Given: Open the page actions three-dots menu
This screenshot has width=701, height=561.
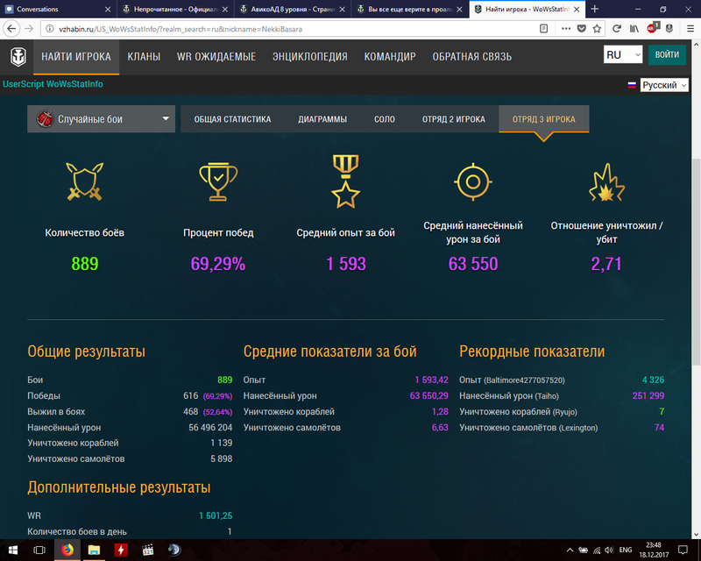Looking at the screenshot, I should point(566,29).
